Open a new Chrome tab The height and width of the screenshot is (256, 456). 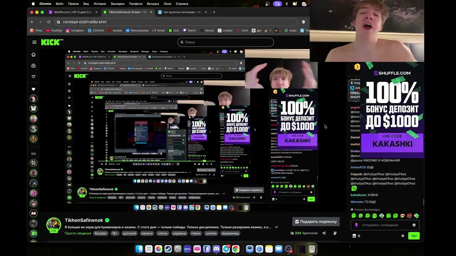click(x=214, y=12)
